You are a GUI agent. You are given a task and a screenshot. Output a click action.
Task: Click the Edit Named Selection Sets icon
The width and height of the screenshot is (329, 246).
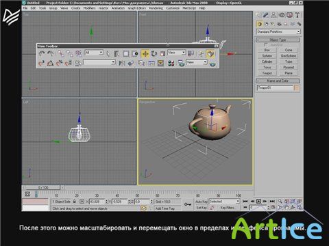pos(78,63)
